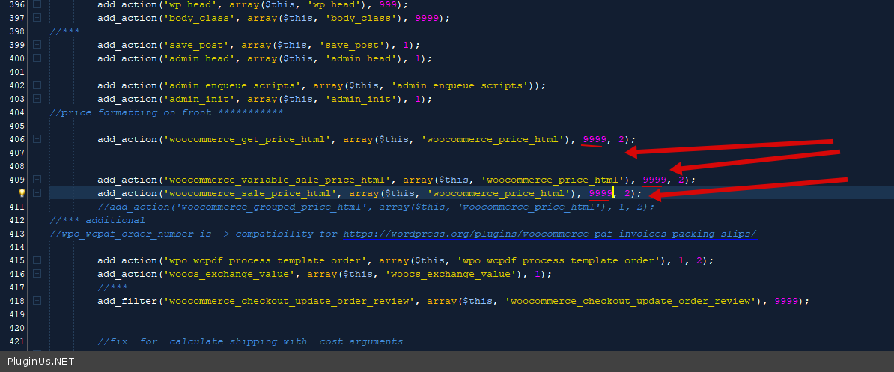The image size is (894, 372).
Task: Click the 'price formatting on front' comment
Action: coord(166,112)
